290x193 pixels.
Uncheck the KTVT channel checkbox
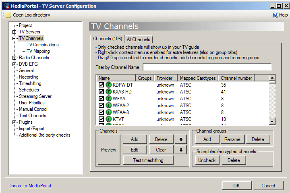click(x=101, y=119)
